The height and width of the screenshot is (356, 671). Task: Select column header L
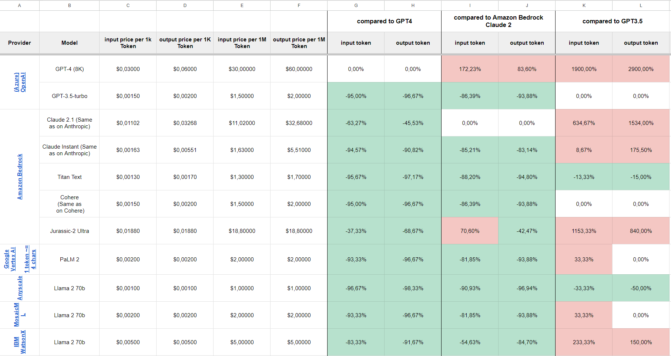(x=641, y=5)
